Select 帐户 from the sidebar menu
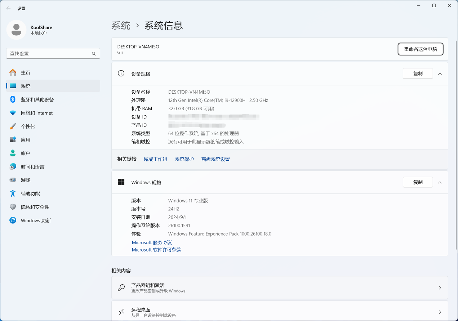 tap(26, 153)
